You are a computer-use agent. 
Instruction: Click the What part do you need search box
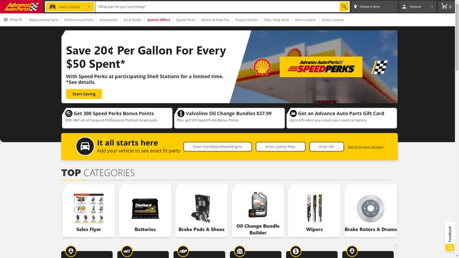218,6
